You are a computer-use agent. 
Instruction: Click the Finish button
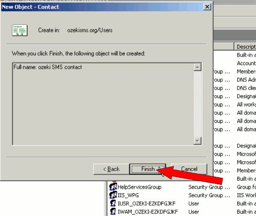click(x=148, y=169)
